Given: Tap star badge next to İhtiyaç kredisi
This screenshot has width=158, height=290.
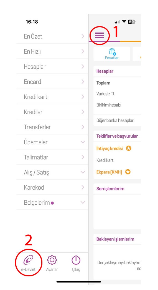Looking at the screenshot, I should (129, 148).
